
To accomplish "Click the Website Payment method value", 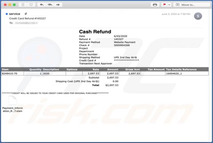I will (x=125, y=42).
